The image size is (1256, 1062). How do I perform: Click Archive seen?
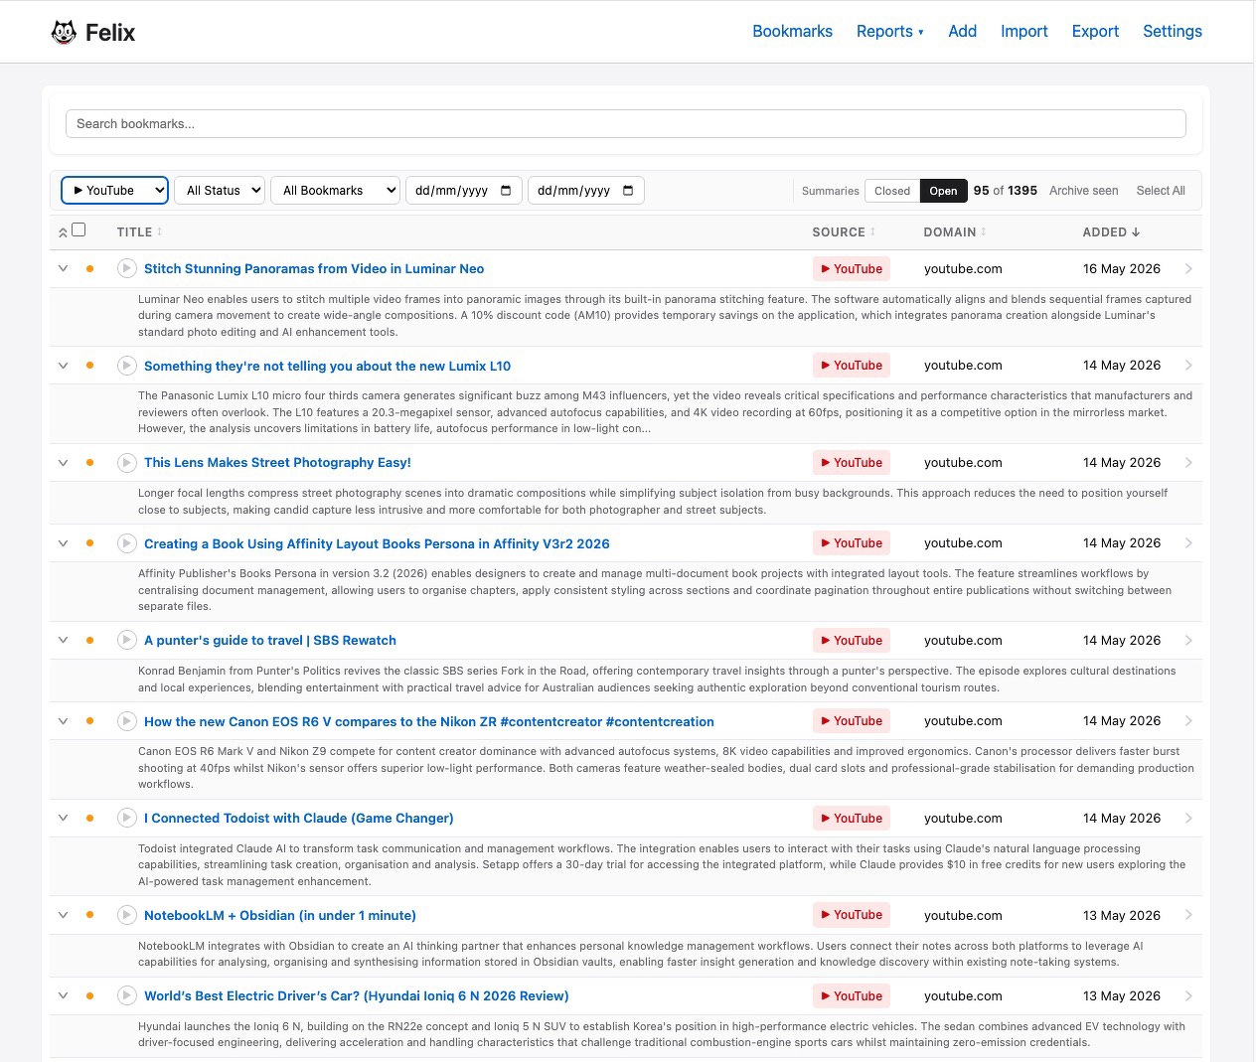pyautogui.click(x=1083, y=191)
